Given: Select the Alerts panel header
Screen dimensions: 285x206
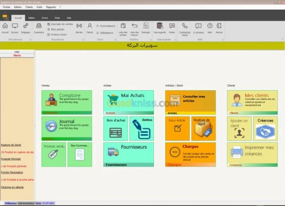Looking at the screenshot, I should [x=17, y=55].
